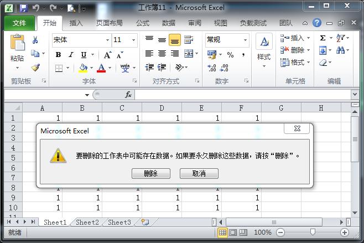Click the merge and center icon
The width and height of the screenshot is (364, 243).
(189, 54)
